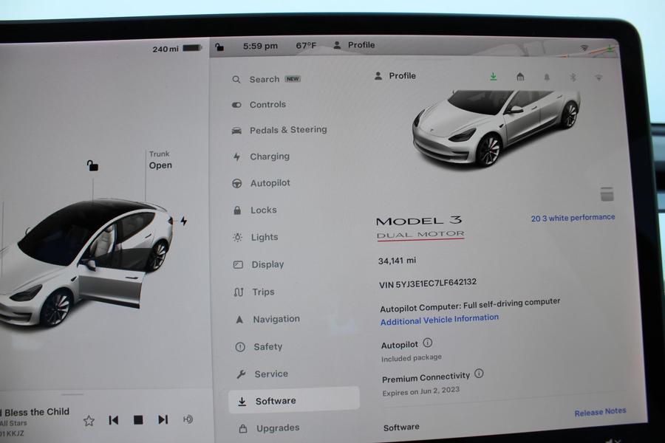Toggle the car lock icon above vehicle
This screenshot has height=443, width=665.
point(92,165)
